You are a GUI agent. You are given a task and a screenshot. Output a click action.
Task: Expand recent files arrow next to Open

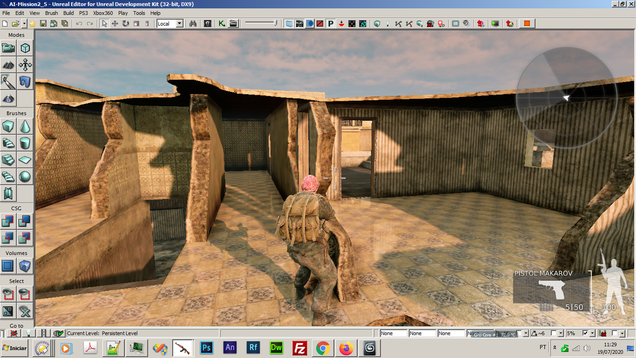tap(24, 23)
